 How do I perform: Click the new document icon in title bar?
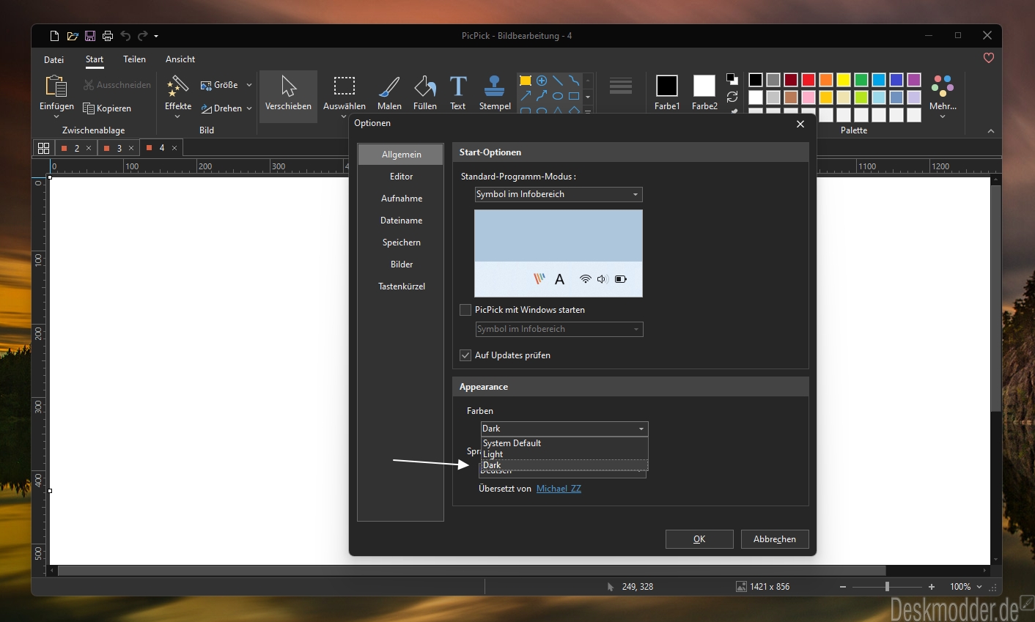click(54, 36)
